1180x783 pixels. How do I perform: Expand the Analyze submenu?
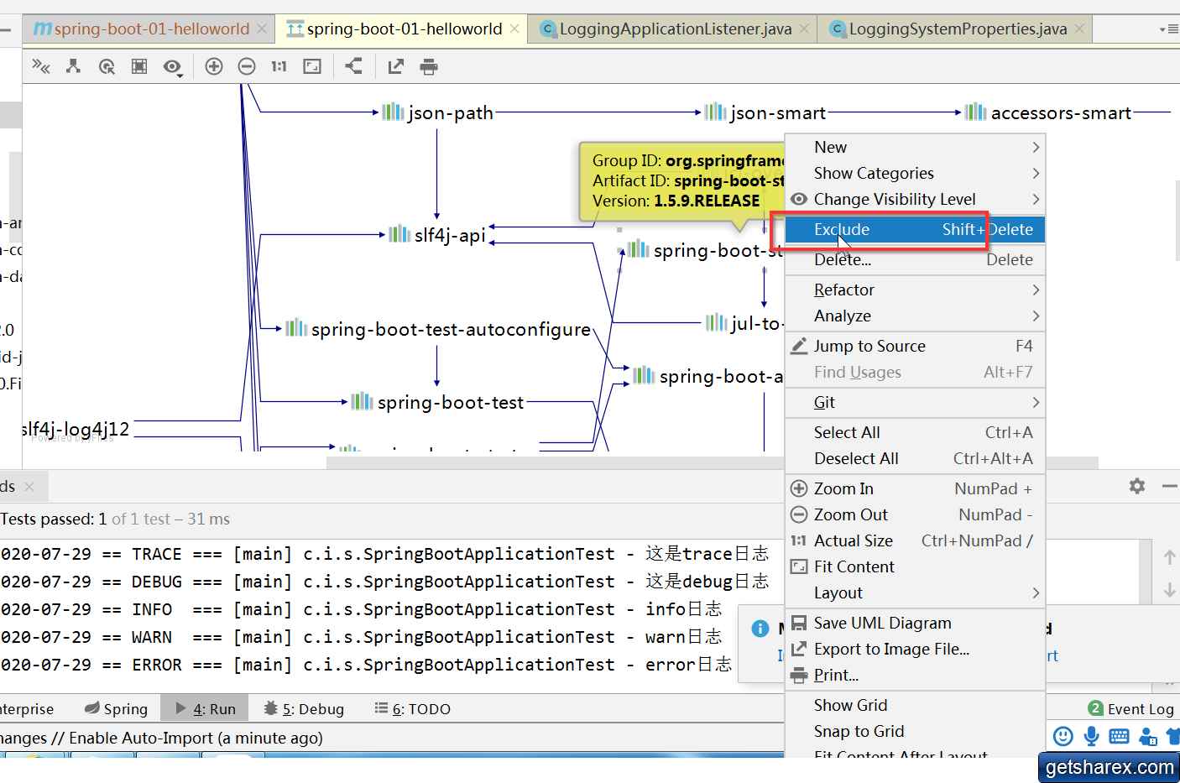click(916, 316)
